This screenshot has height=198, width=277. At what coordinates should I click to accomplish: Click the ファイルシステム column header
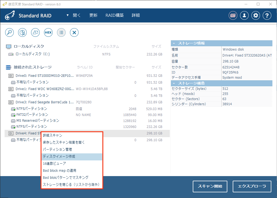pos(106,47)
